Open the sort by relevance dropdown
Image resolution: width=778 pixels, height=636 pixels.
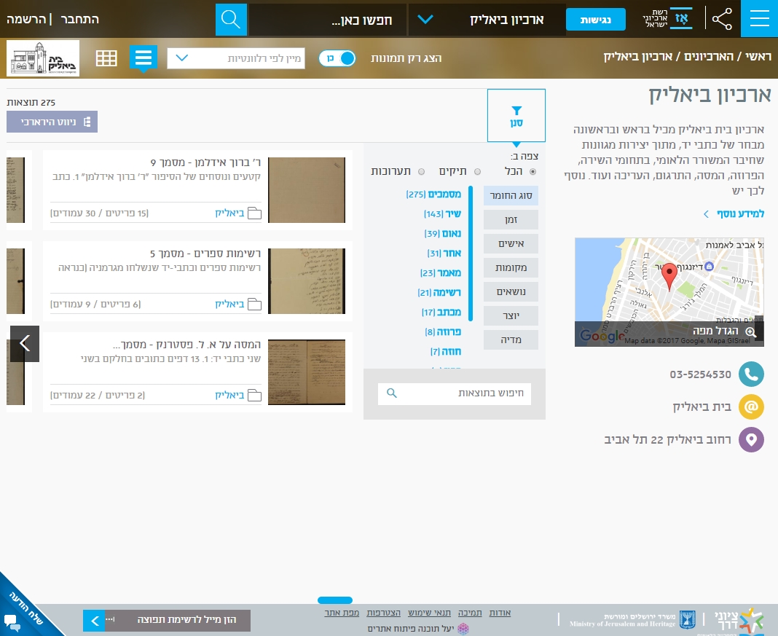tap(236, 58)
